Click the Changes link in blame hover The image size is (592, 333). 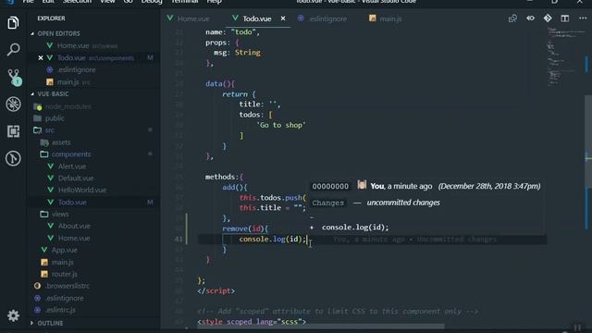tap(327, 203)
